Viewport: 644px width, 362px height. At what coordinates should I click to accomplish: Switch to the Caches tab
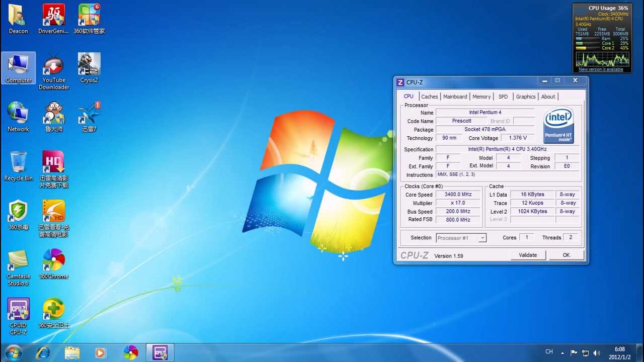tap(429, 97)
